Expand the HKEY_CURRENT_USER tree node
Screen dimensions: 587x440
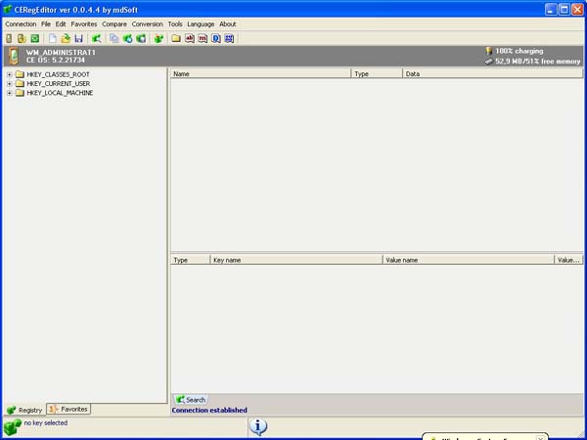pos(9,84)
